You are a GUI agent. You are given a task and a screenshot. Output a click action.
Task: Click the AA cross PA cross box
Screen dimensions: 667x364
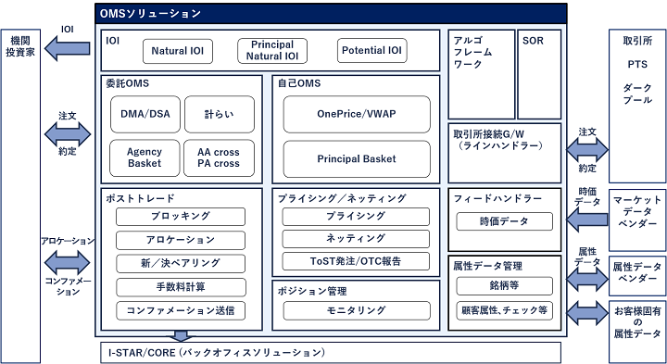click(x=219, y=157)
